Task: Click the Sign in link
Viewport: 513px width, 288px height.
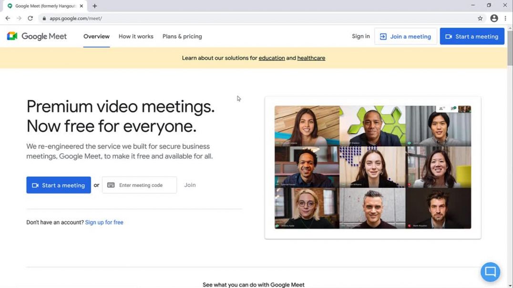Action: pyautogui.click(x=361, y=36)
